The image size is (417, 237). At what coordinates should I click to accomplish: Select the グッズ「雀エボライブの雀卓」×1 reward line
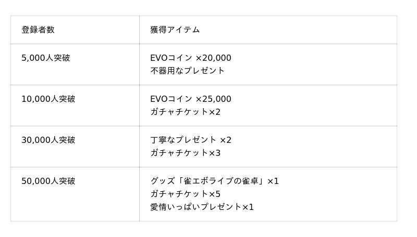click(215, 181)
